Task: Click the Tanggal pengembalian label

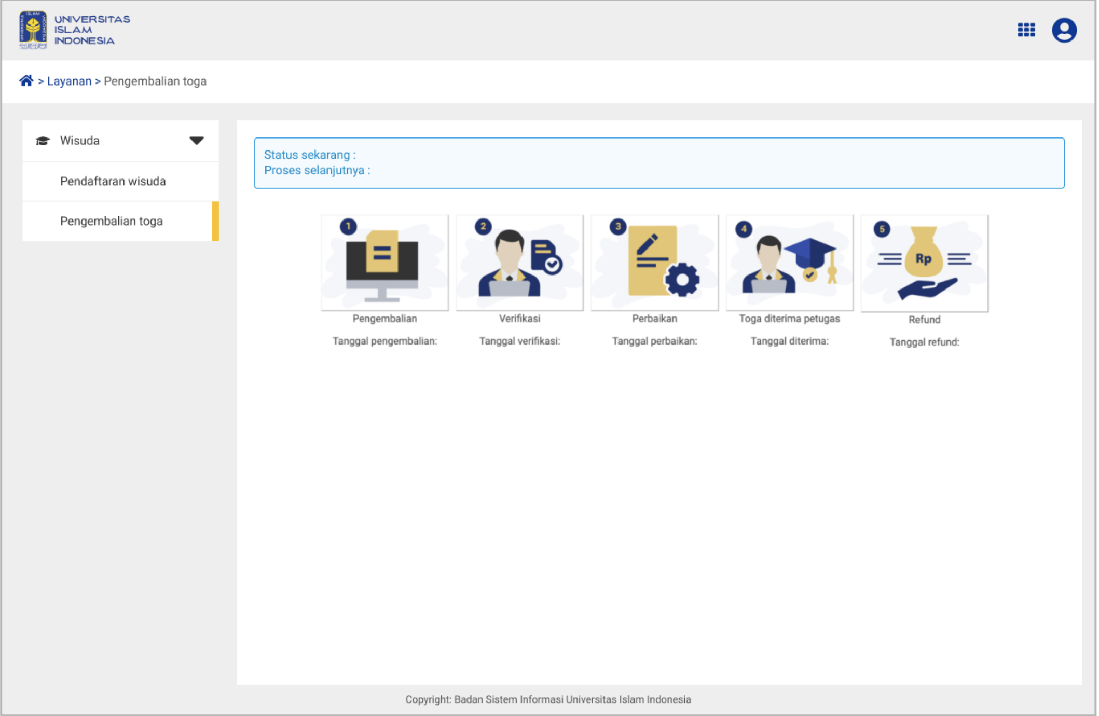Action: (x=384, y=341)
